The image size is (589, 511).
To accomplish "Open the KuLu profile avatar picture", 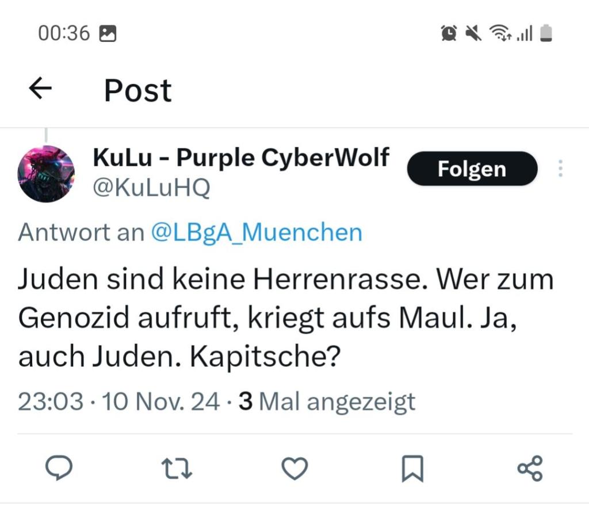I will (x=46, y=173).
